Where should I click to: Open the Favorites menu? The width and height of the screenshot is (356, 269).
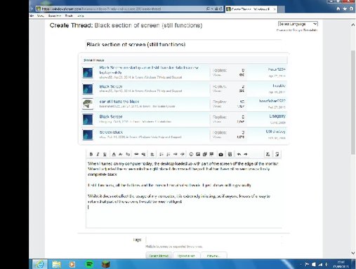pos(55,16)
